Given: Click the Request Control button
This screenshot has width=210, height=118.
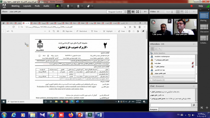Looking at the screenshot, I should [115, 12].
